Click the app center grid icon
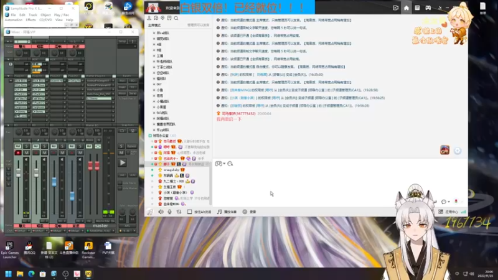Screen dimensions: 498x280 click(441, 212)
